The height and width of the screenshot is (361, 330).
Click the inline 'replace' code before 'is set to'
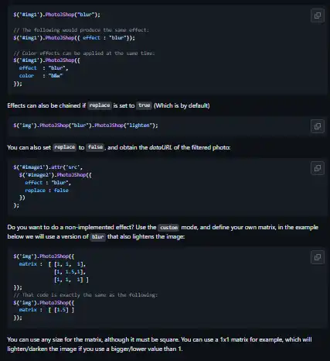click(x=100, y=105)
